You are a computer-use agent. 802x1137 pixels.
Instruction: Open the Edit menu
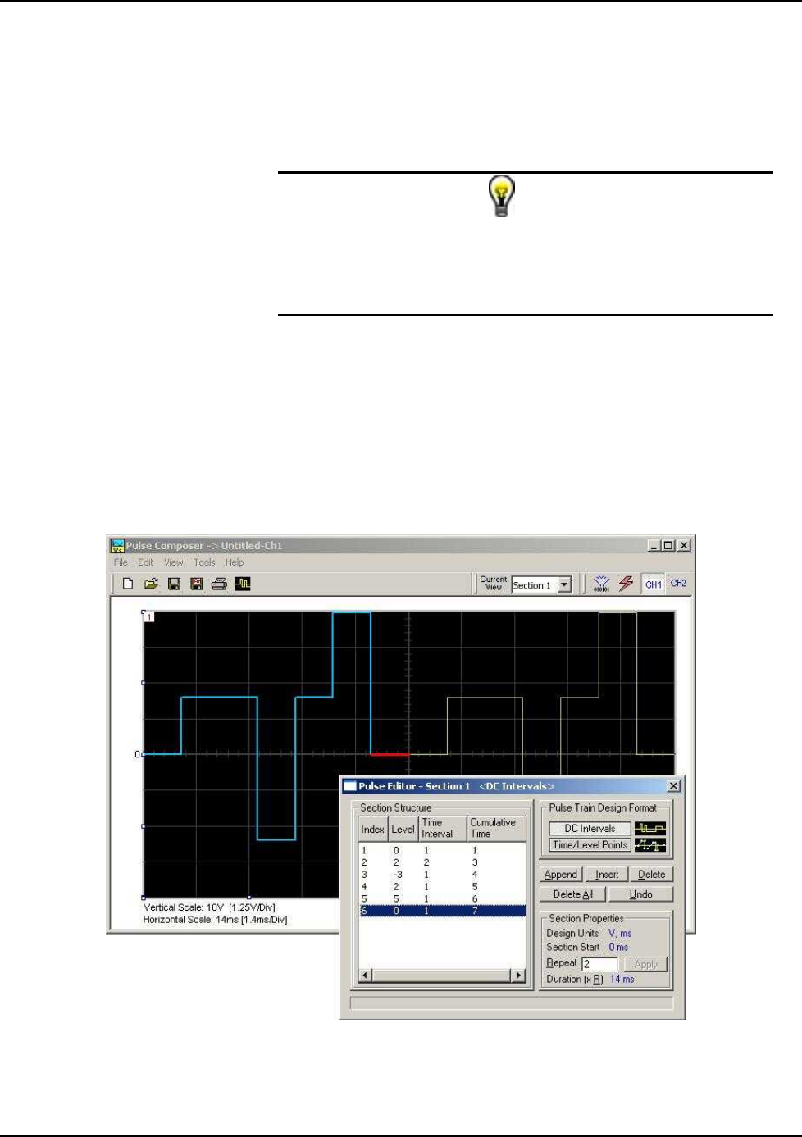tap(146, 562)
